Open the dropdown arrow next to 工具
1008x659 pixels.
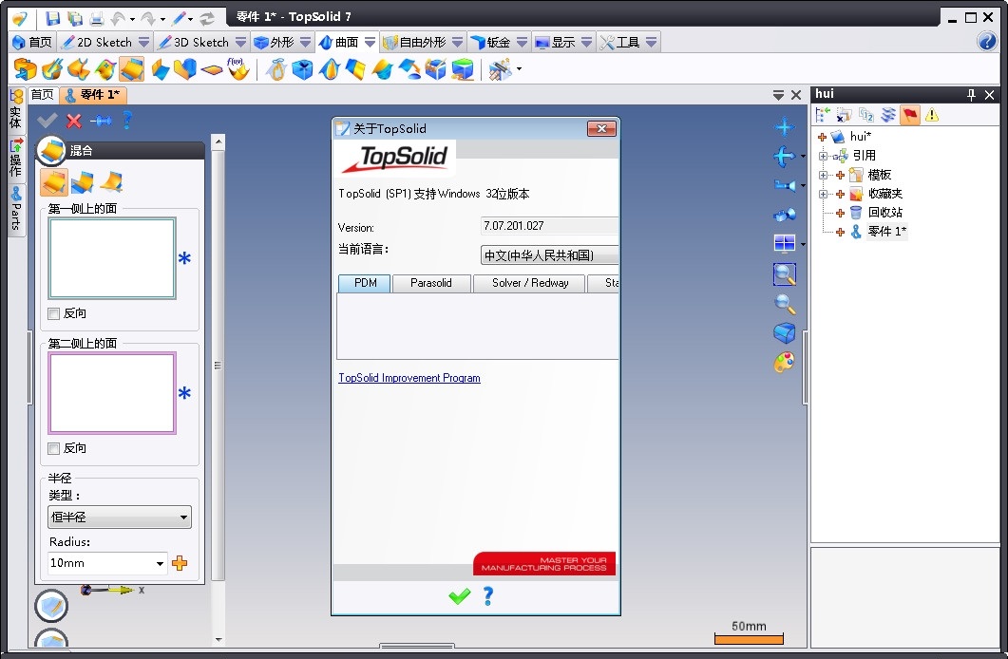click(651, 43)
